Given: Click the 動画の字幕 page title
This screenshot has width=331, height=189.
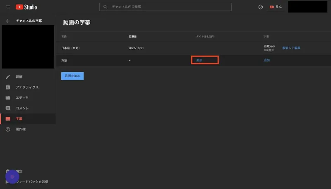Looking at the screenshot, I should pyautogui.click(x=77, y=22).
